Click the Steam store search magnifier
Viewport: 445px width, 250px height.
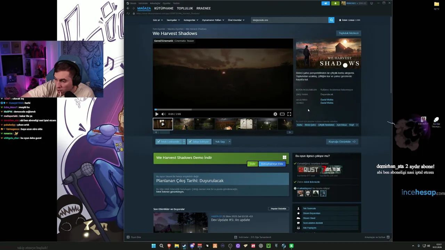click(331, 20)
